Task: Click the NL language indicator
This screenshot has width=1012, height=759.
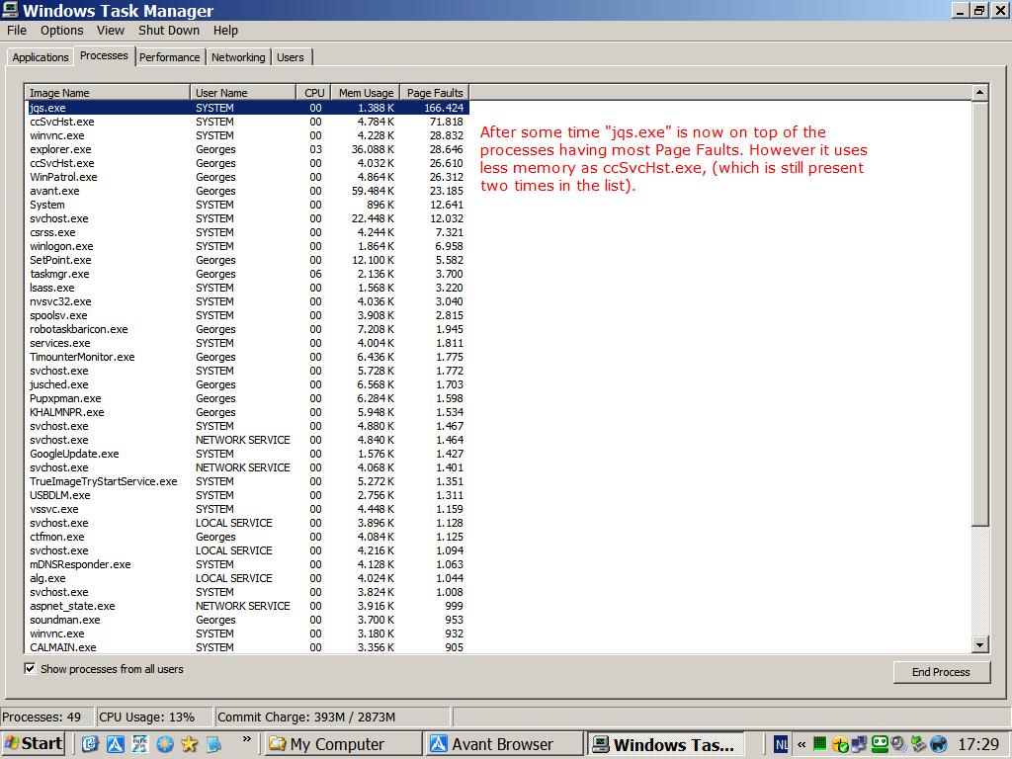Action: point(781,744)
